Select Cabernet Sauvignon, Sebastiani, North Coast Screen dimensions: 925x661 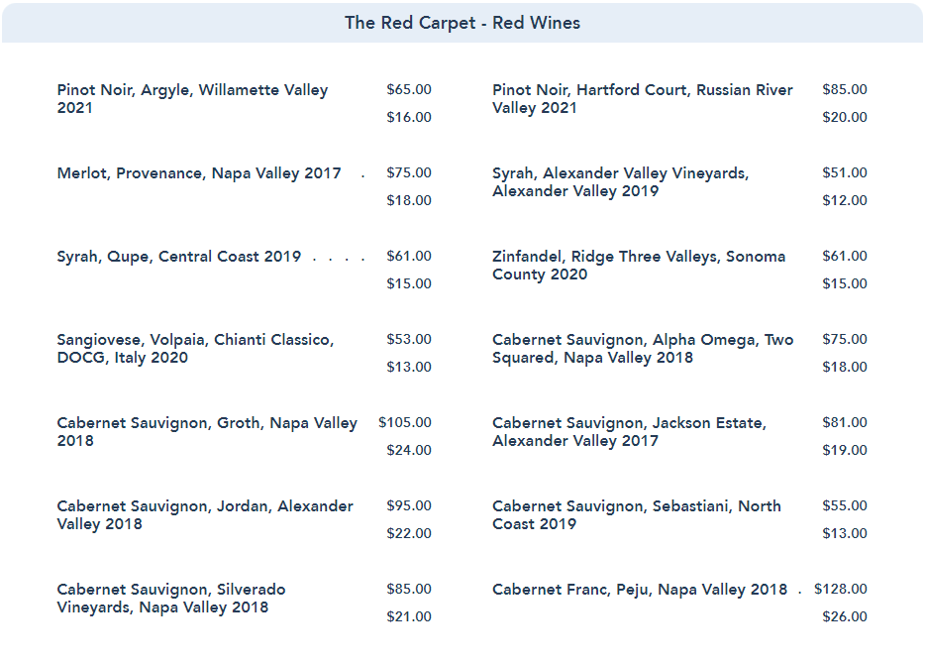pos(636,514)
